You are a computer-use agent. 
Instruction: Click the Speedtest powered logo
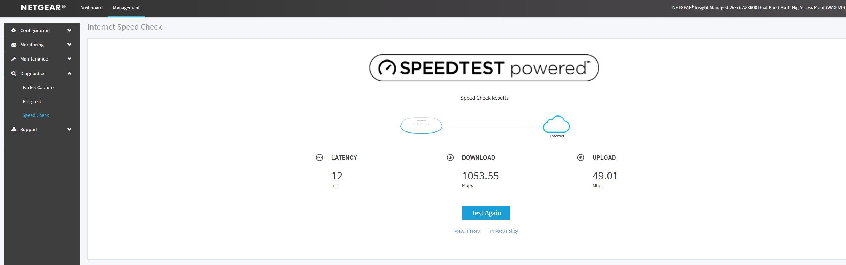click(x=484, y=68)
